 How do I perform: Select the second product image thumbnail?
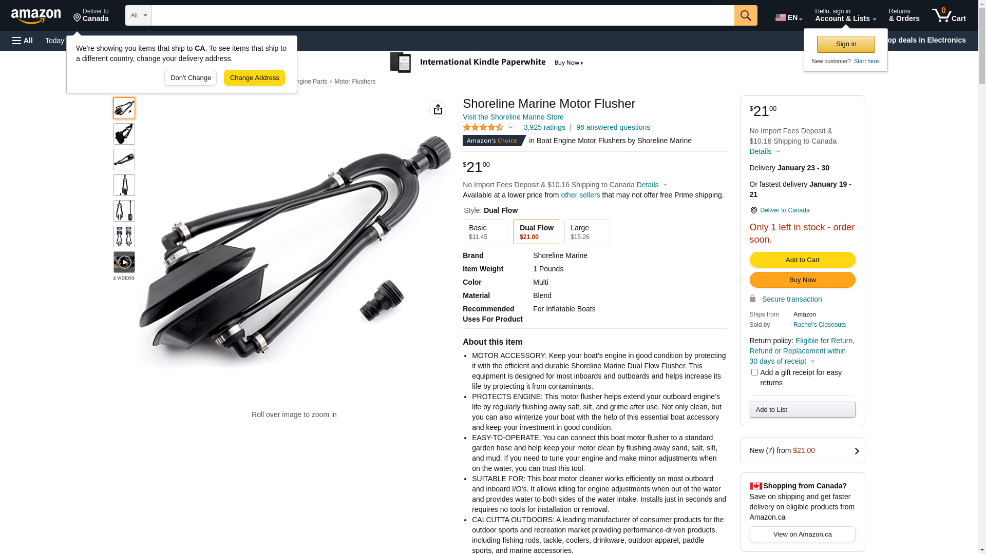pyautogui.click(x=124, y=134)
